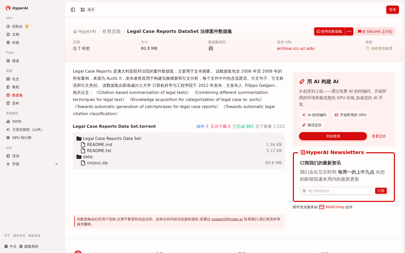Open the command search grid icon

click(83, 10)
